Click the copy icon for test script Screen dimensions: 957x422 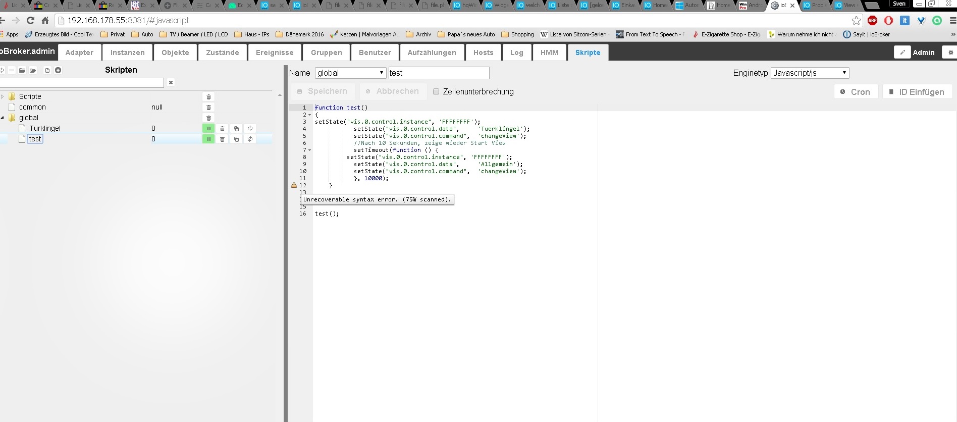(x=236, y=139)
